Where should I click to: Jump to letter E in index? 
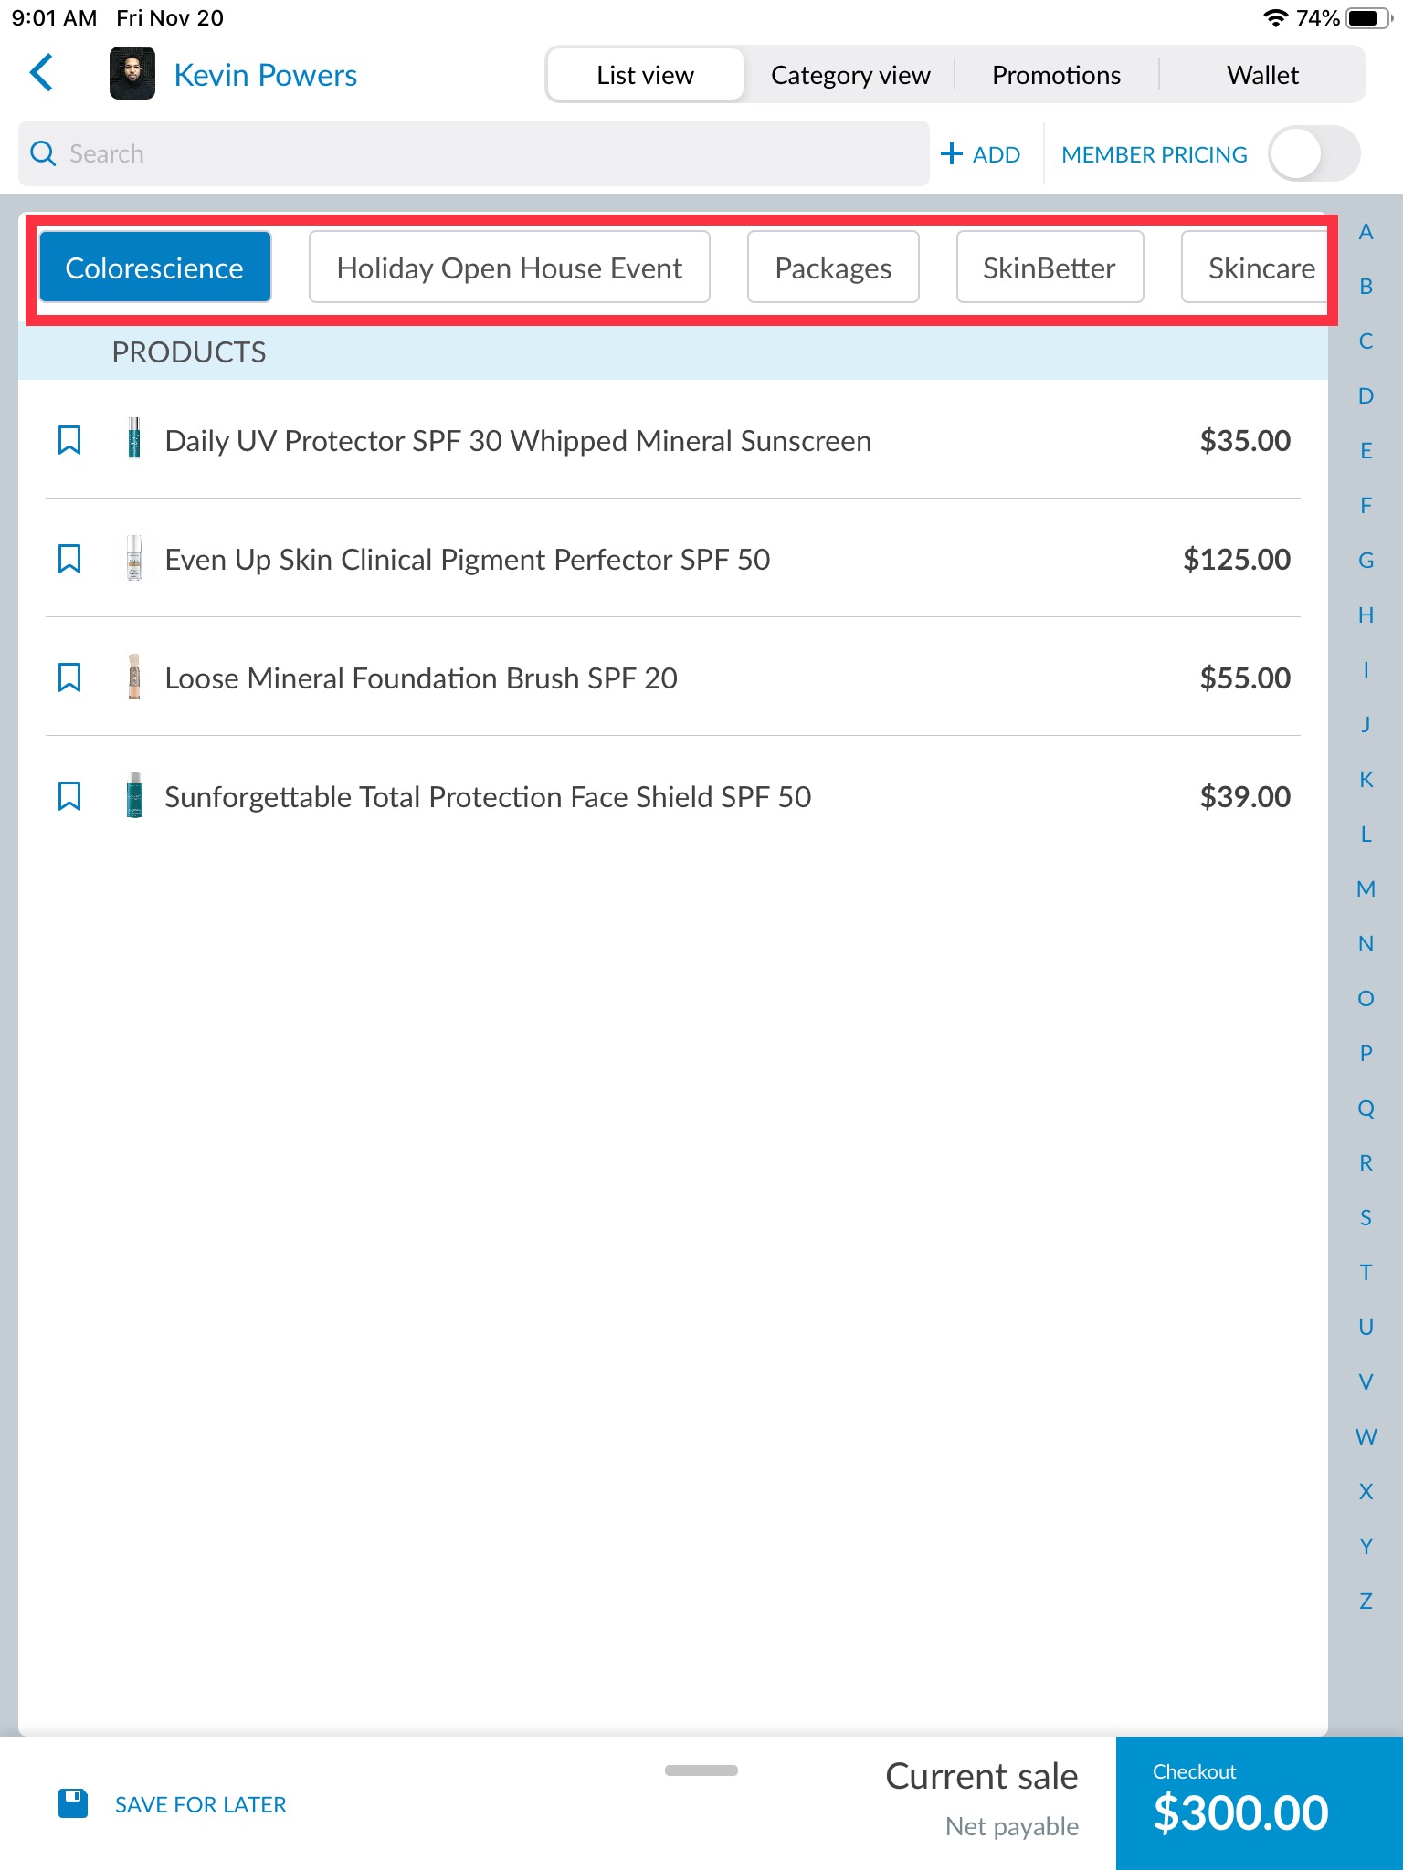click(x=1366, y=451)
